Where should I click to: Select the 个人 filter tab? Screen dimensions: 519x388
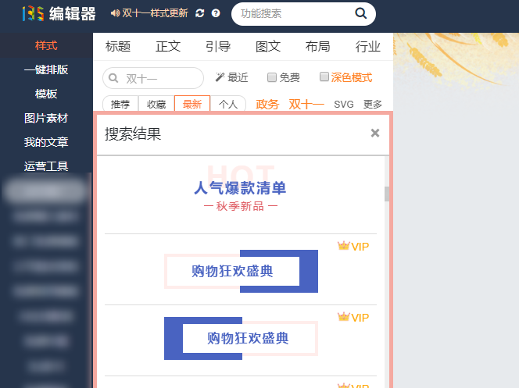[x=228, y=104]
